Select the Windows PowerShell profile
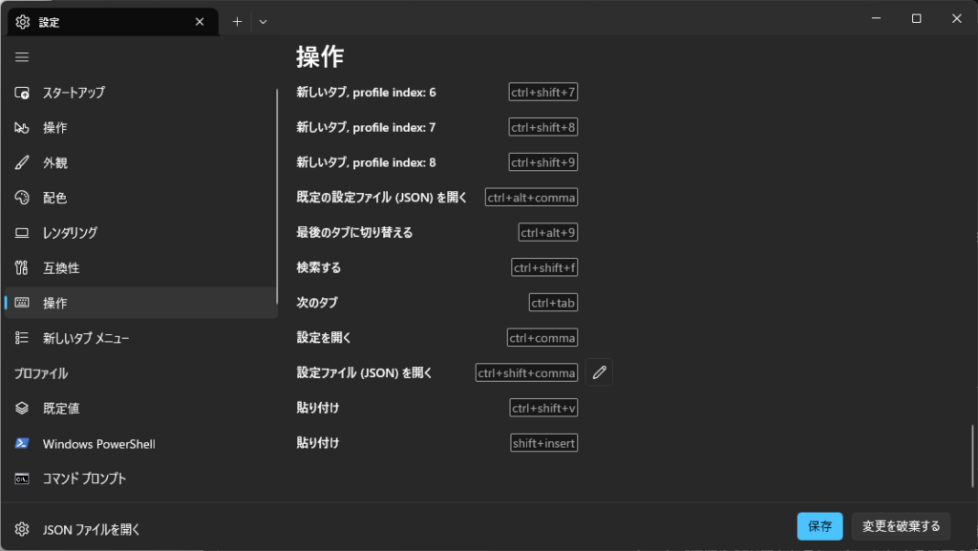 [x=100, y=443]
